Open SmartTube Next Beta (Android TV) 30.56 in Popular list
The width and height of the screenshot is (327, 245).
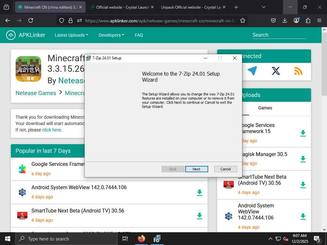(x=78, y=211)
